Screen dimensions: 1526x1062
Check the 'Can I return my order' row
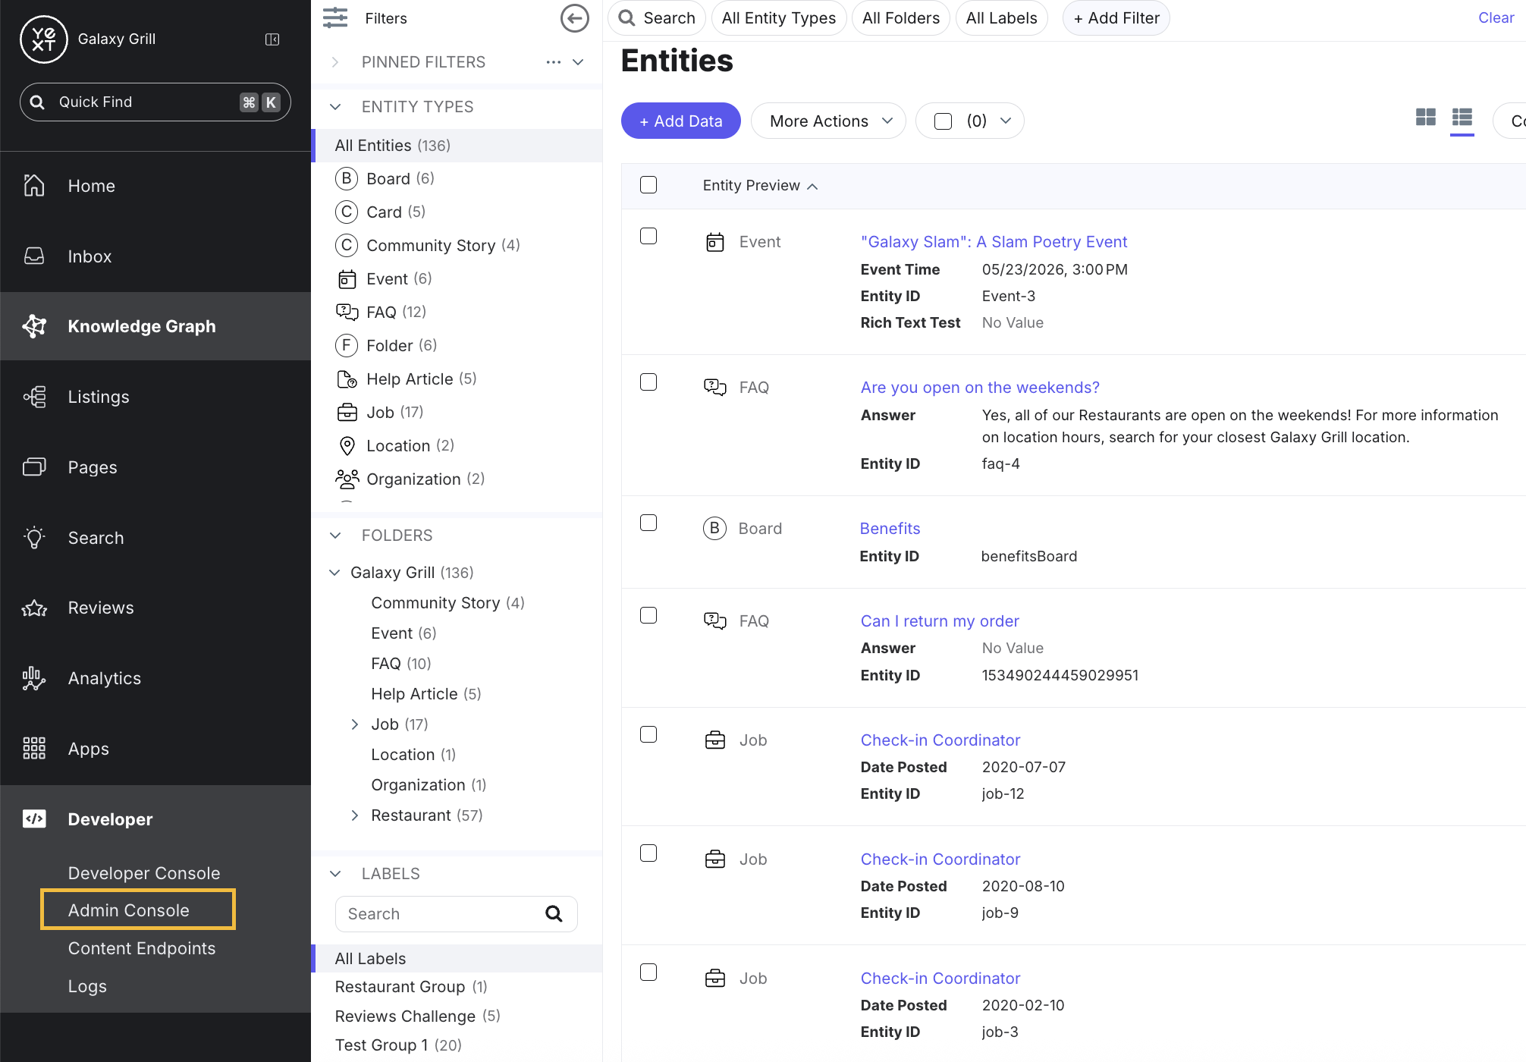coord(648,615)
